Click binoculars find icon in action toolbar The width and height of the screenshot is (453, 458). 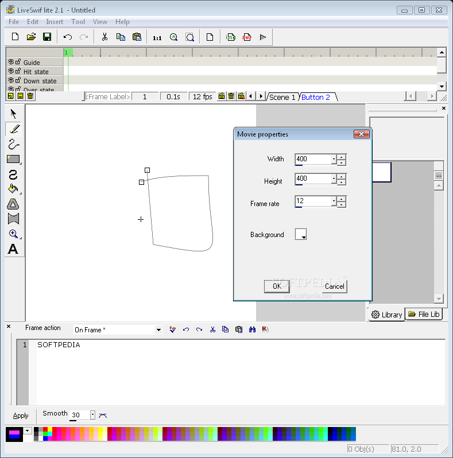pos(252,329)
